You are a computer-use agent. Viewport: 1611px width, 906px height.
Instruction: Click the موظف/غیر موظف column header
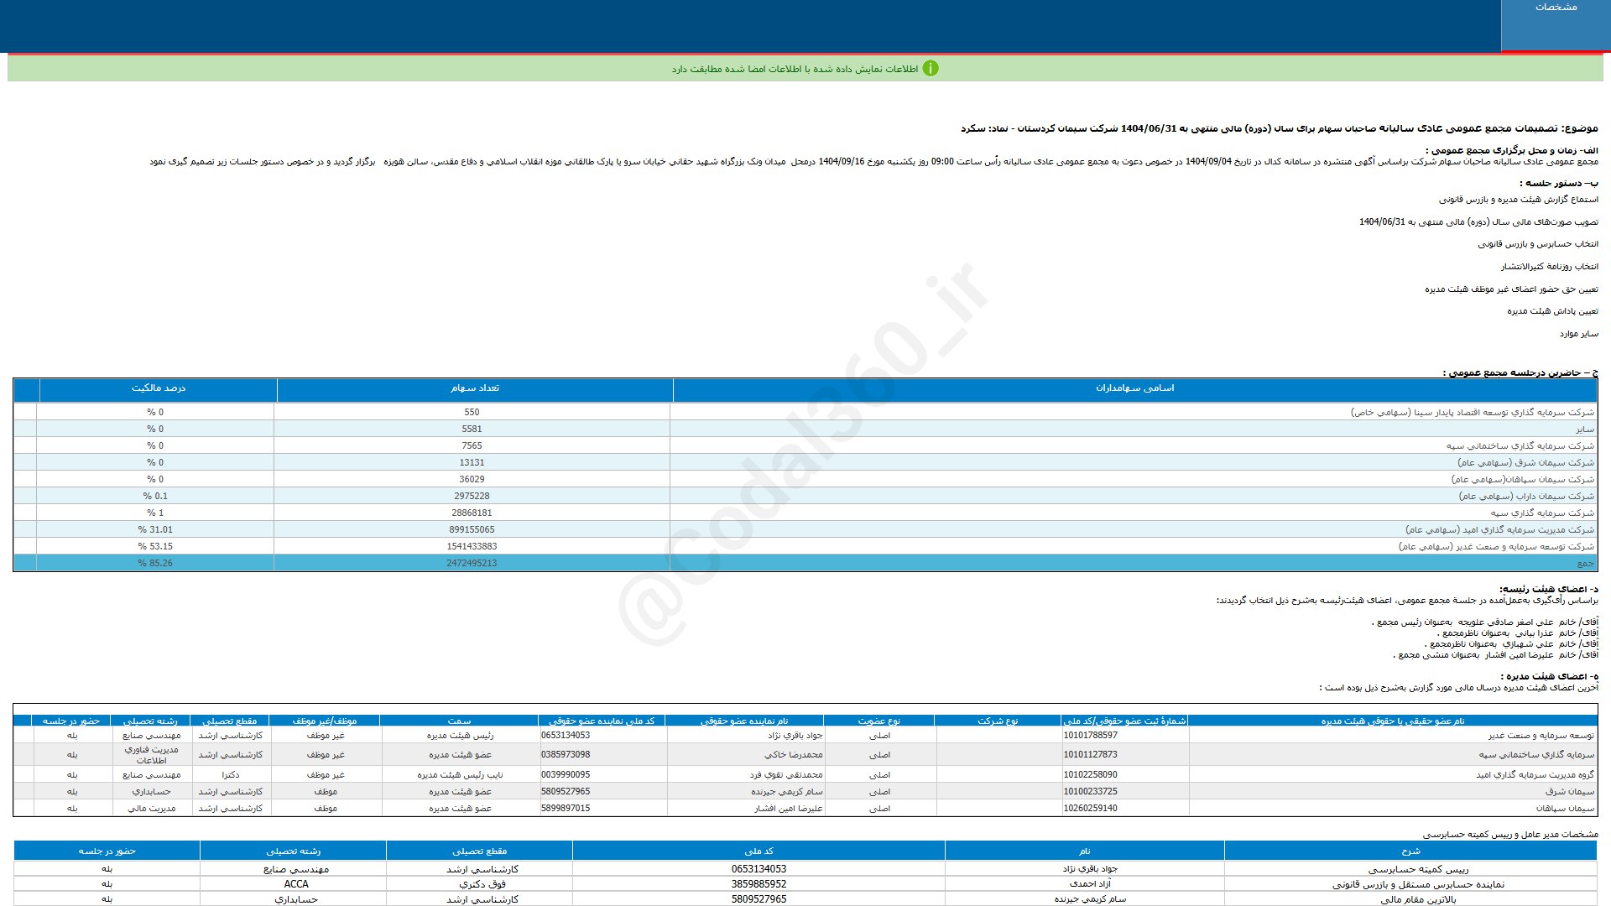point(325,721)
